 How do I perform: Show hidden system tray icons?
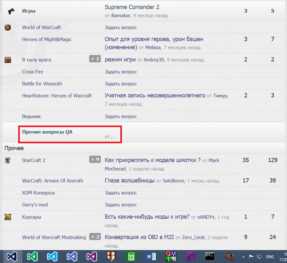tap(243, 257)
